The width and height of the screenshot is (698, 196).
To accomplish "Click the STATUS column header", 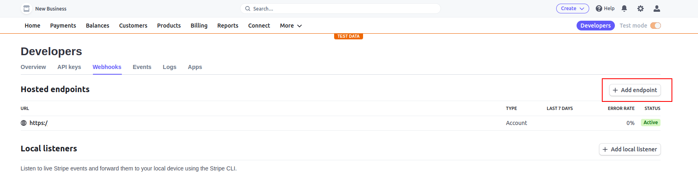I will (652, 108).
